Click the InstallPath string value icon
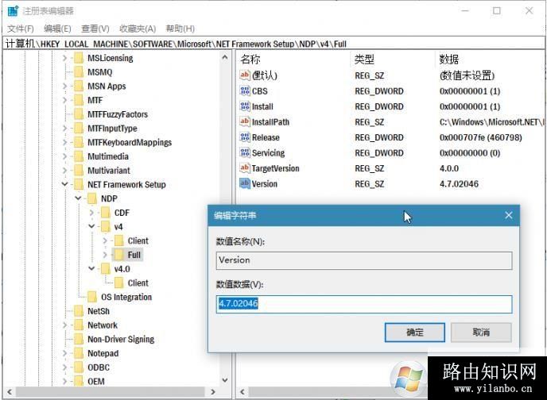Image resolution: width=547 pixels, height=400 pixels. tap(245, 122)
